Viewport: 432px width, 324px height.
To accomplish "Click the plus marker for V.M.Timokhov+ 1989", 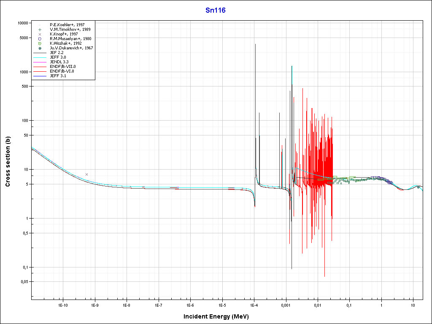I will [x=40, y=30].
